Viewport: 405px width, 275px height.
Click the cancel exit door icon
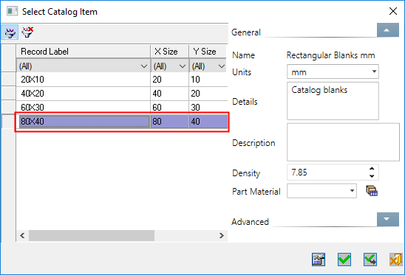[x=396, y=260]
